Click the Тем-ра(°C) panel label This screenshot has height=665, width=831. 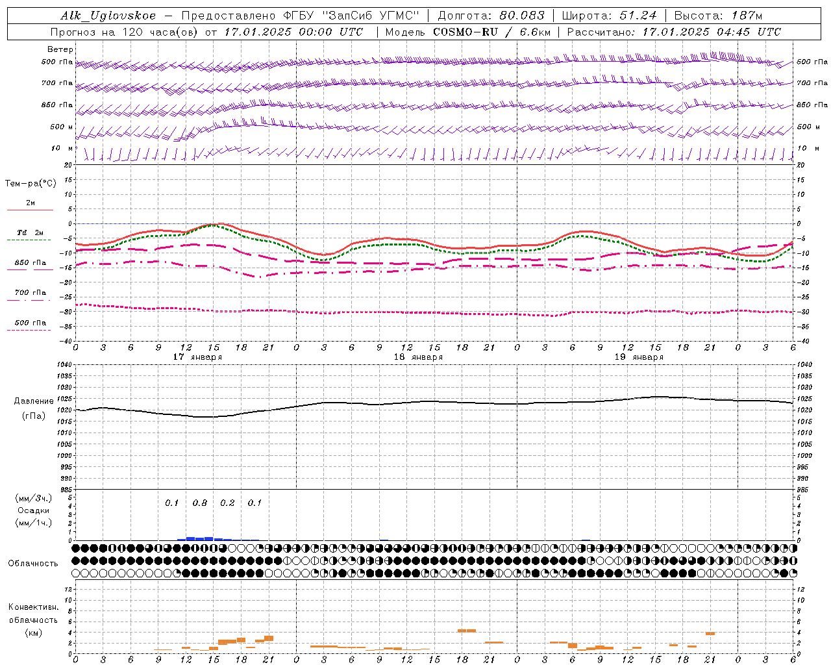coord(31,184)
